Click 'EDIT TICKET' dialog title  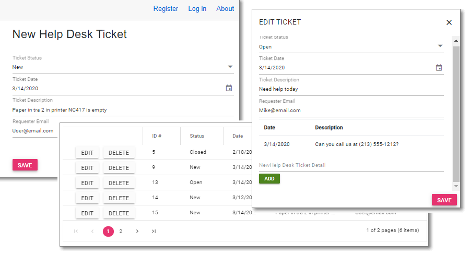(x=280, y=22)
